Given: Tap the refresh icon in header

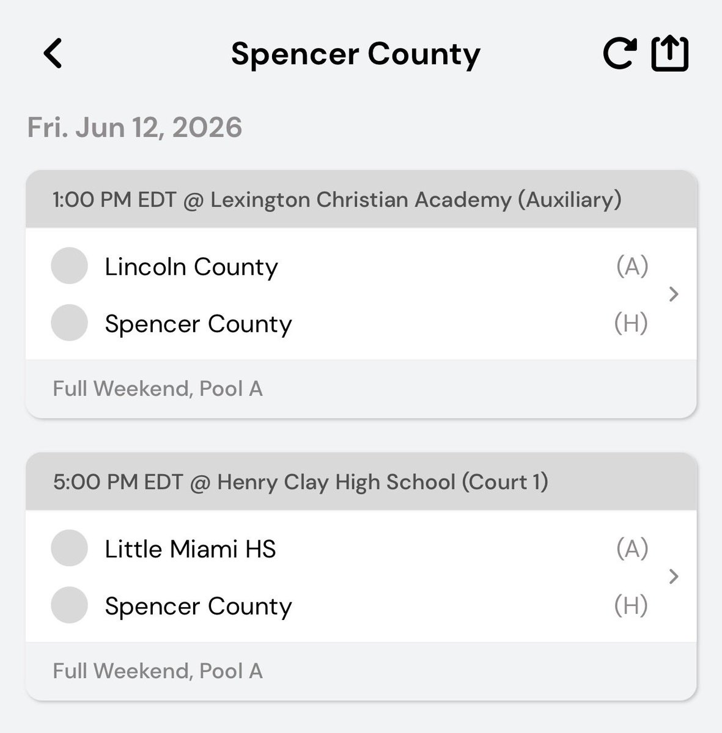Looking at the screenshot, I should (x=619, y=54).
